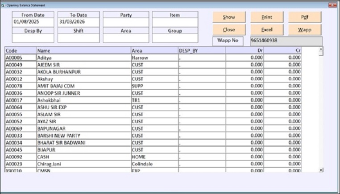340x194 pixels.
Task: Click the Cr column header
Action: pyautogui.click(x=282, y=50)
